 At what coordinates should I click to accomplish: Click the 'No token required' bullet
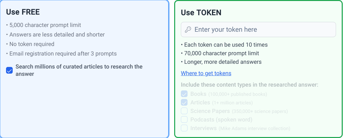click(x=32, y=44)
